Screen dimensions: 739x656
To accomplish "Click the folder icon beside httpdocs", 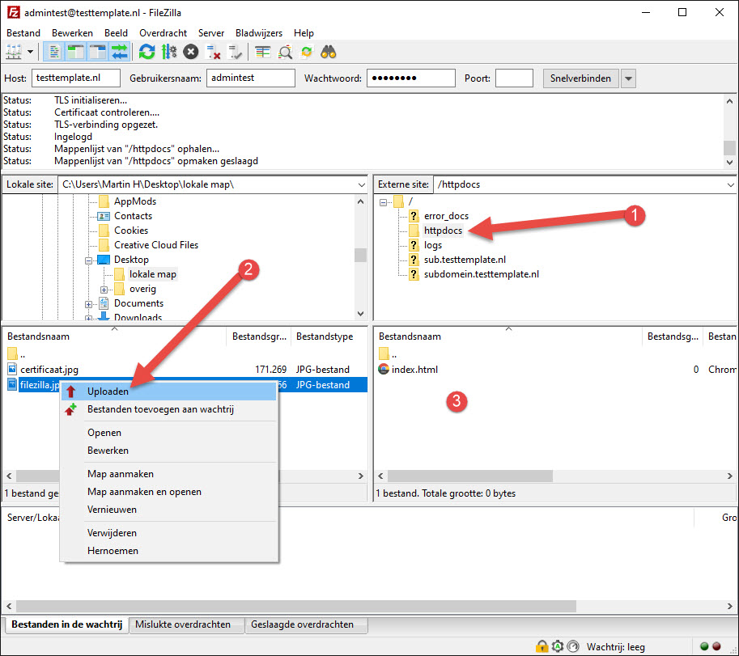I will point(414,231).
